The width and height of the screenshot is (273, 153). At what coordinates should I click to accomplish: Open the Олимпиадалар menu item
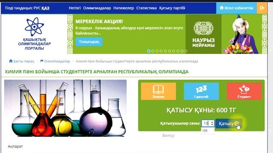[97, 8]
